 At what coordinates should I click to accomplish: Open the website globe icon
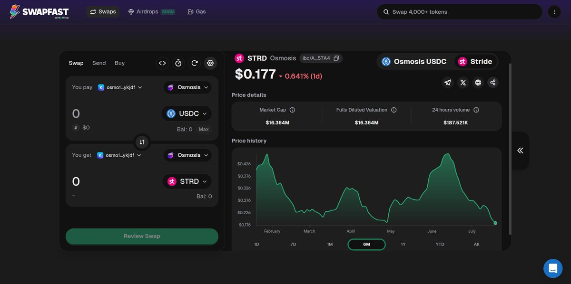point(478,83)
